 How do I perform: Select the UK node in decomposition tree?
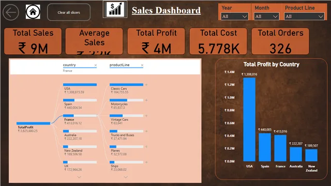pyautogui.click(x=80, y=166)
